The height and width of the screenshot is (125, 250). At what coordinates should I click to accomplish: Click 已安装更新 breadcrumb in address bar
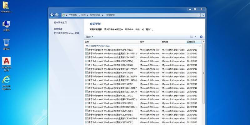(x=110, y=15)
